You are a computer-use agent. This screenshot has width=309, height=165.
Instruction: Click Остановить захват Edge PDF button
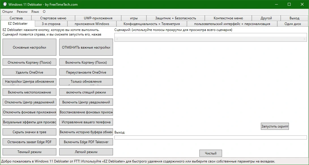[29, 142]
